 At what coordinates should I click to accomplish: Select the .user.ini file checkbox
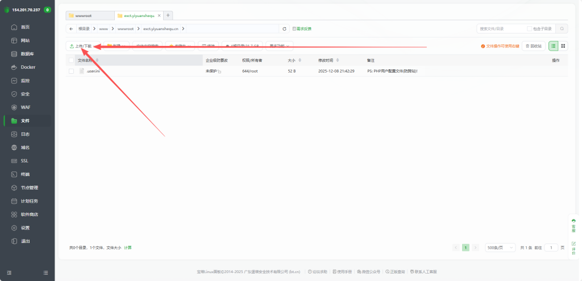tap(71, 71)
